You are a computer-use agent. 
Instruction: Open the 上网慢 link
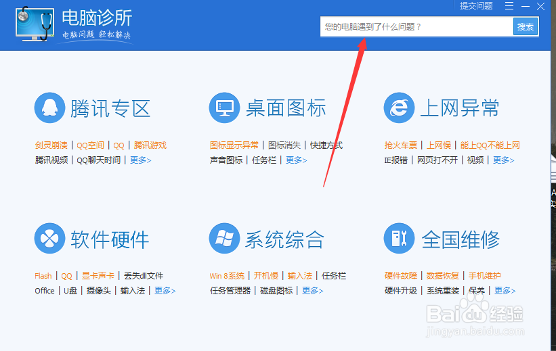pos(439,145)
